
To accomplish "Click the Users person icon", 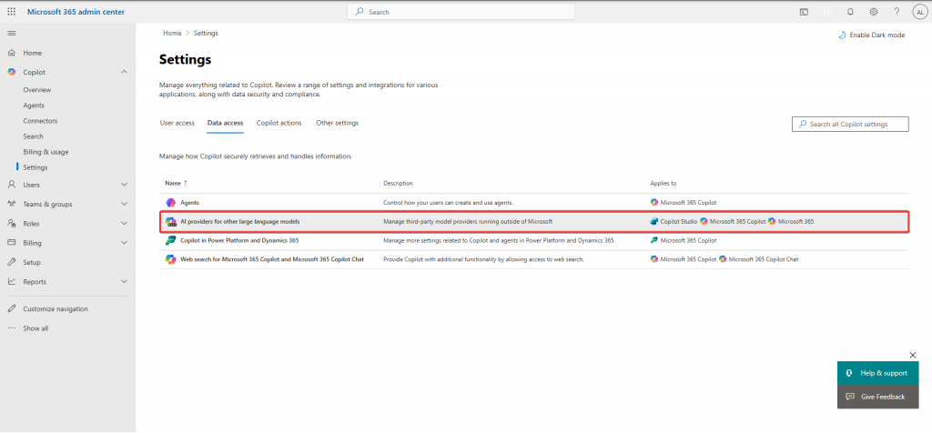I will click(11, 185).
